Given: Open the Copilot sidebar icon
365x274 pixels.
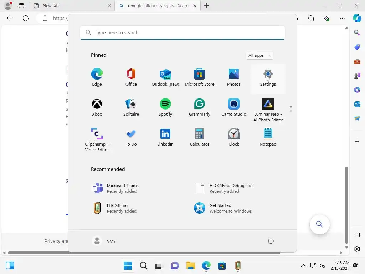Looking at the screenshot, I should pos(357,18).
